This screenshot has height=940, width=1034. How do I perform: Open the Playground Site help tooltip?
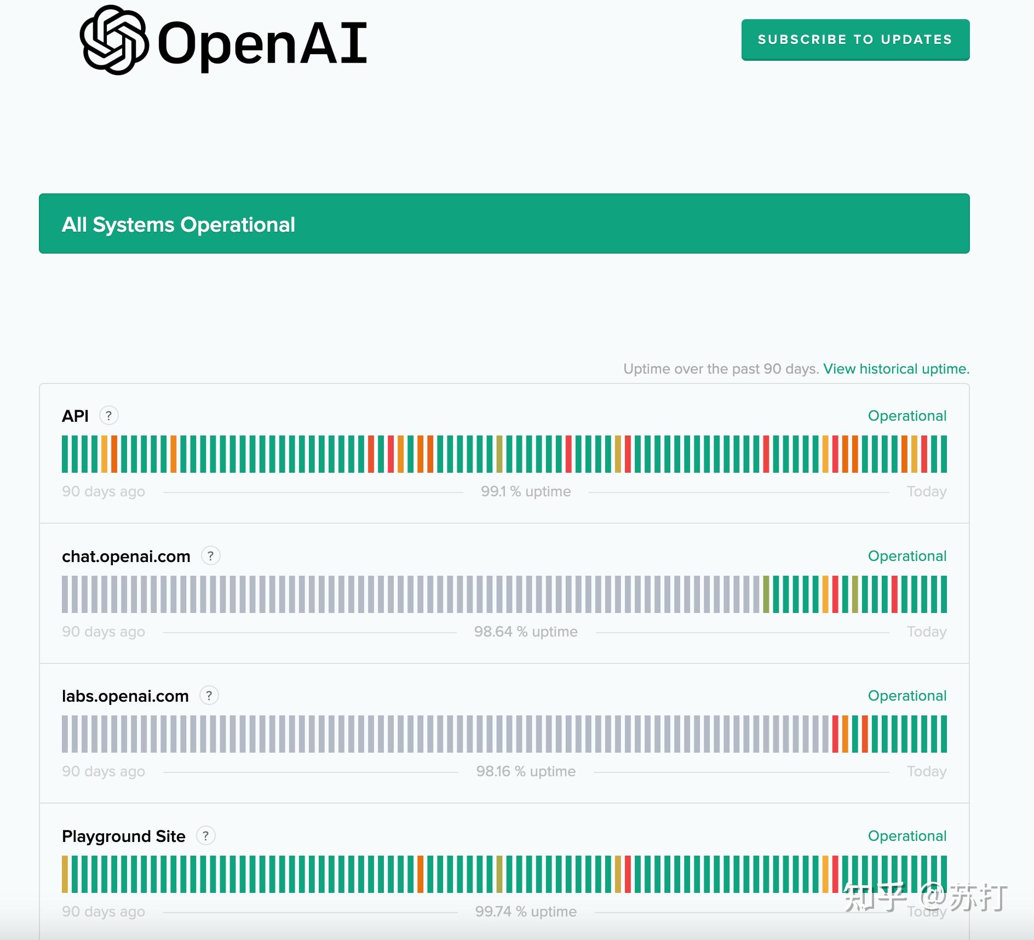[x=205, y=836]
